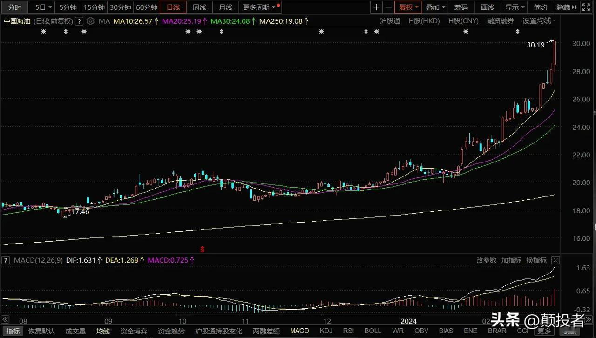Image resolution: width=596 pixels, height=338 pixels.
Task: Activate the 画线 drawing tool
Action: (x=488, y=7)
